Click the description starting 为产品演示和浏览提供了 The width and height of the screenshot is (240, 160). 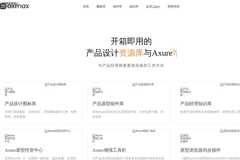[128, 158]
